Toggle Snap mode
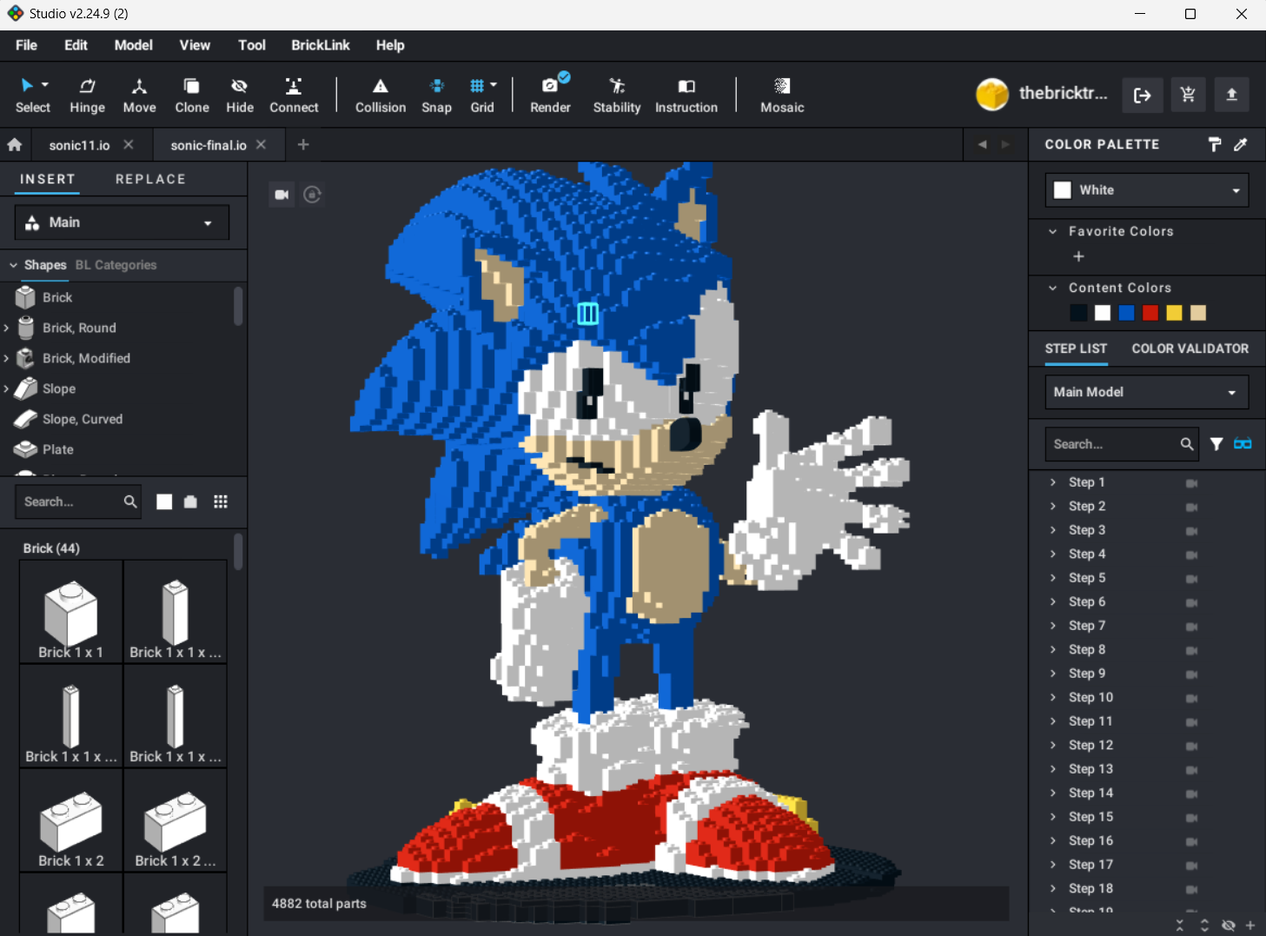1266x936 pixels. 436,96
